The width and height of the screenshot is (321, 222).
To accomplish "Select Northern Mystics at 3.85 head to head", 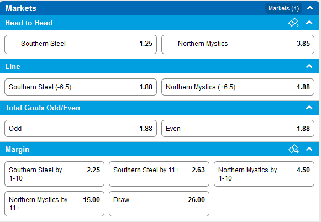I will pyautogui.click(x=238, y=44).
